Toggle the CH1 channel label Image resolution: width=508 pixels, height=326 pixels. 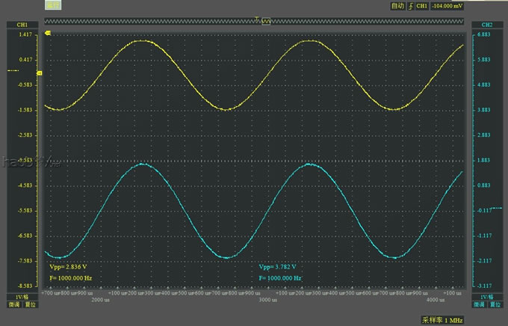(16, 25)
